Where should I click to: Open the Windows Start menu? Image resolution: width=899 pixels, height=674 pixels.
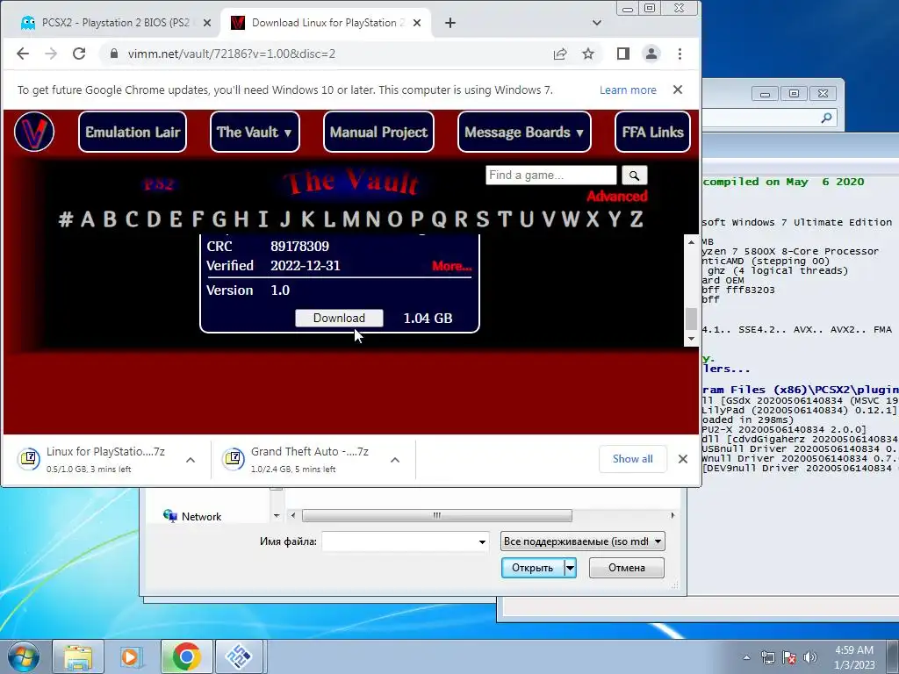click(x=23, y=656)
